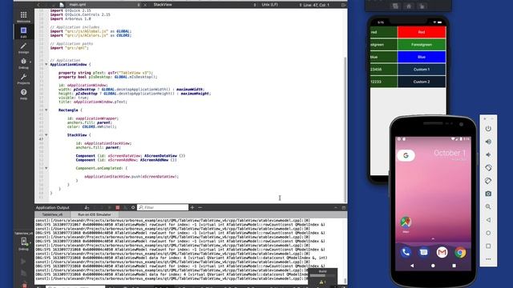The width and height of the screenshot is (513, 288).
Task: Tap the Custom 1 cell in simulator
Action: pos(422,70)
